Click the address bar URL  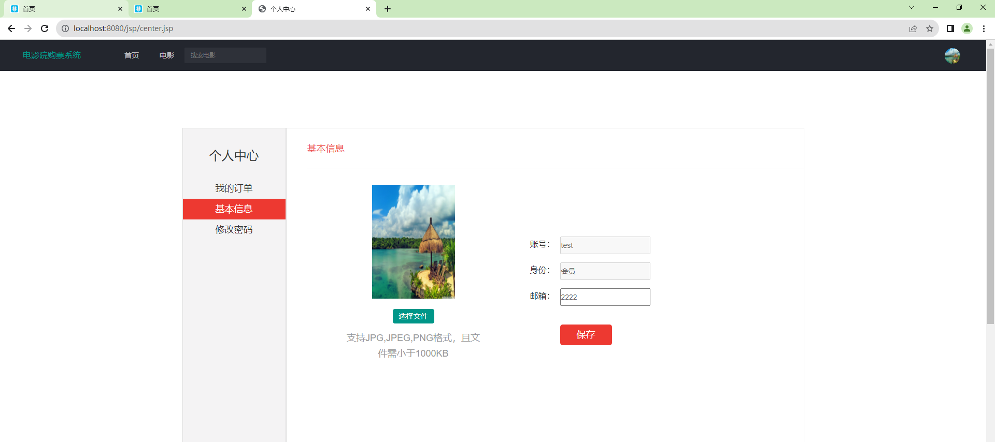click(x=123, y=28)
